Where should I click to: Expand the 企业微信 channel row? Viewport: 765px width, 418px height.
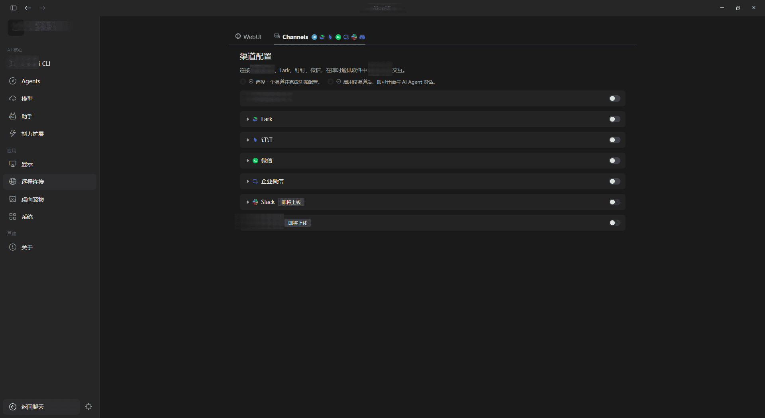[x=248, y=181]
